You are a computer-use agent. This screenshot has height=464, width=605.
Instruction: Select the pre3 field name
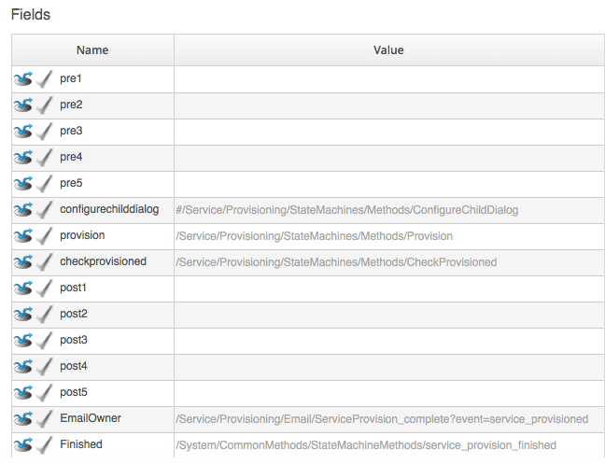coord(72,132)
